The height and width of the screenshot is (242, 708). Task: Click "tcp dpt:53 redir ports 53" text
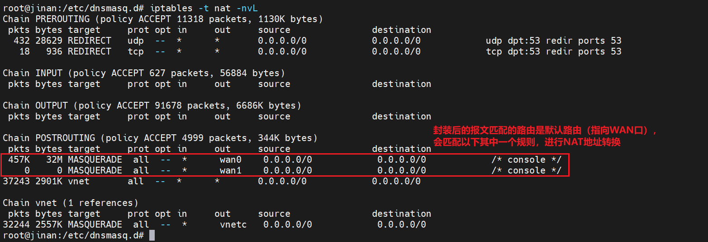(x=553, y=51)
